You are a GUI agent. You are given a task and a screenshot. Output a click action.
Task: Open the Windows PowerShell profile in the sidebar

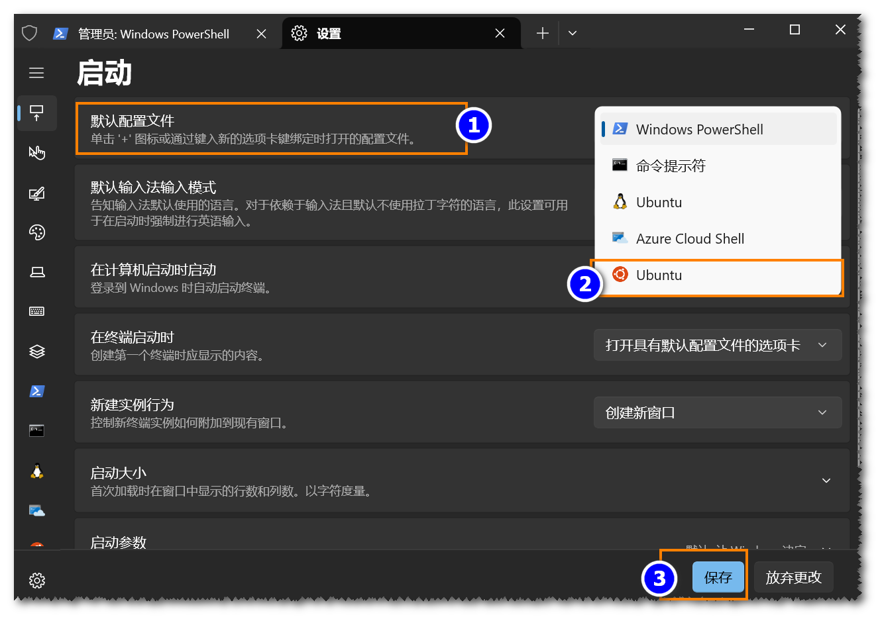click(37, 391)
